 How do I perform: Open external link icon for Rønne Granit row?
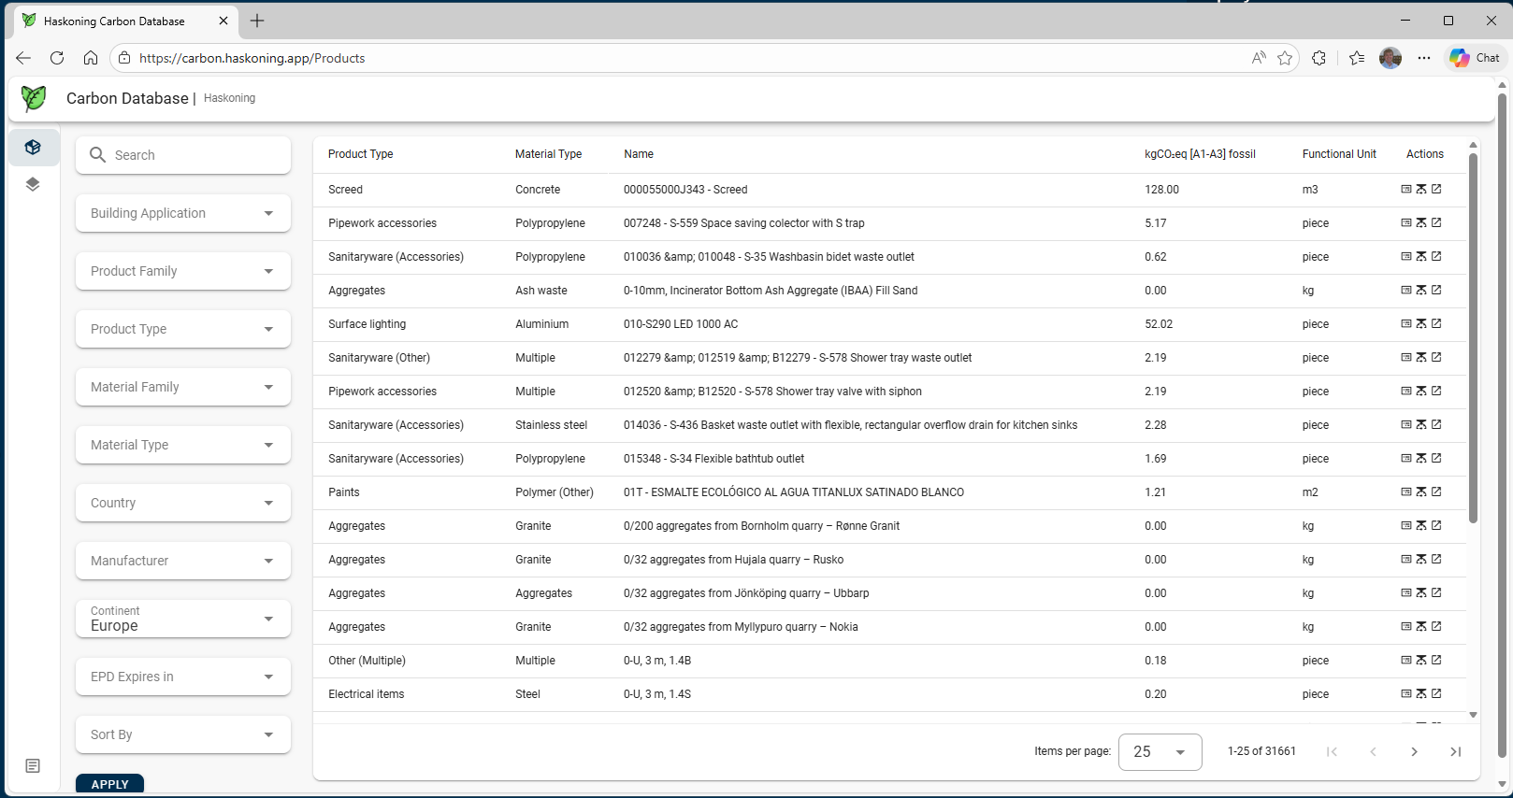tap(1436, 525)
